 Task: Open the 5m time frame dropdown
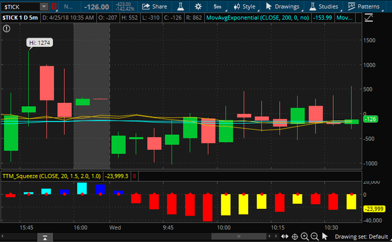pyautogui.click(x=218, y=7)
